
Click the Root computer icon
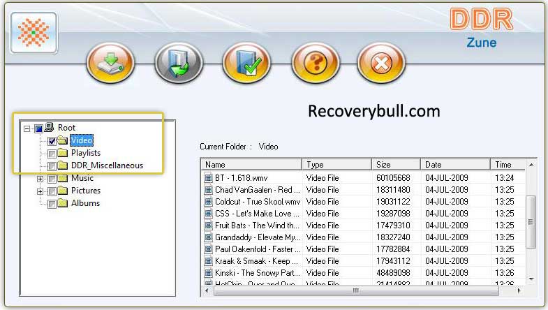(49, 127)
